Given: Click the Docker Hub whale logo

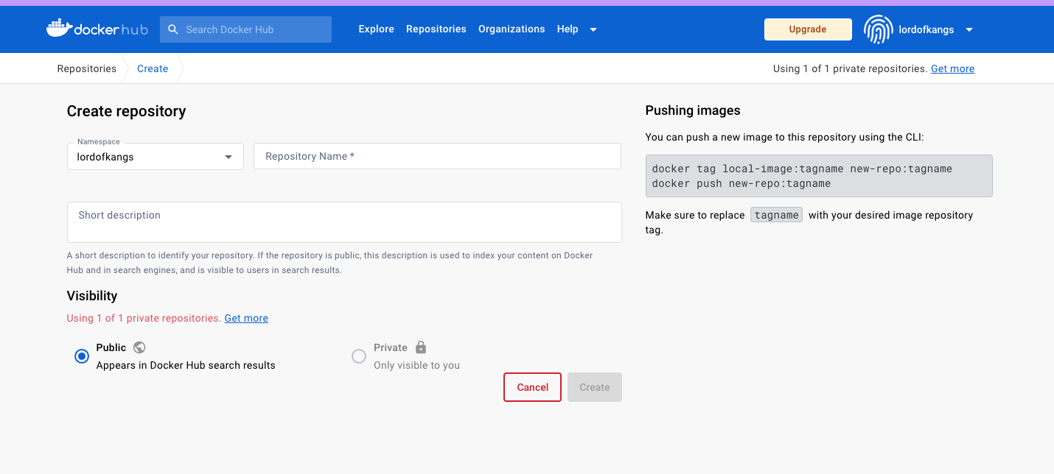Looking at the screenshot, I should point(97,29).
